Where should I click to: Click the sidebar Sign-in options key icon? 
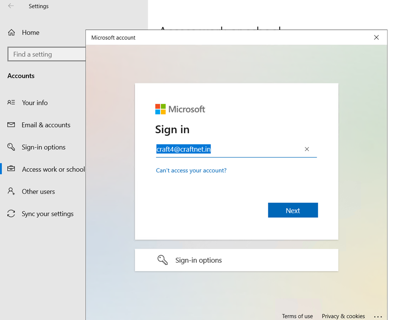coord(11,147)
